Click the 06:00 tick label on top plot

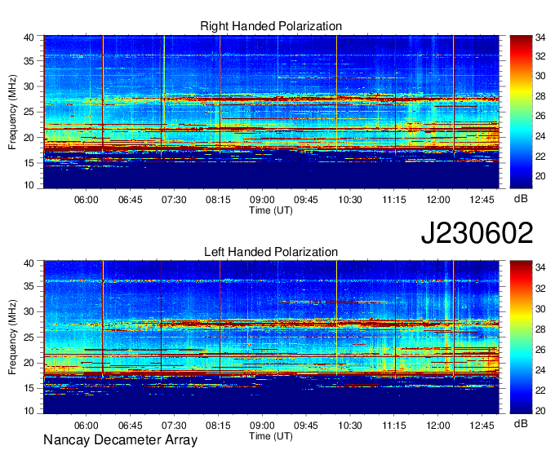[x=86, y=200]
